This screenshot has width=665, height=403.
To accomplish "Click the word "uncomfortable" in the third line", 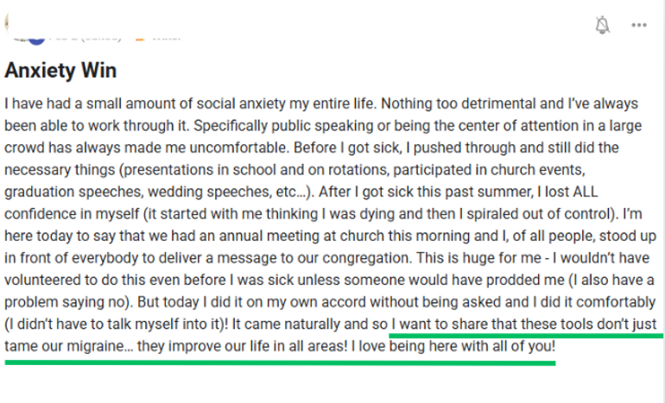I will coord(238,148).
